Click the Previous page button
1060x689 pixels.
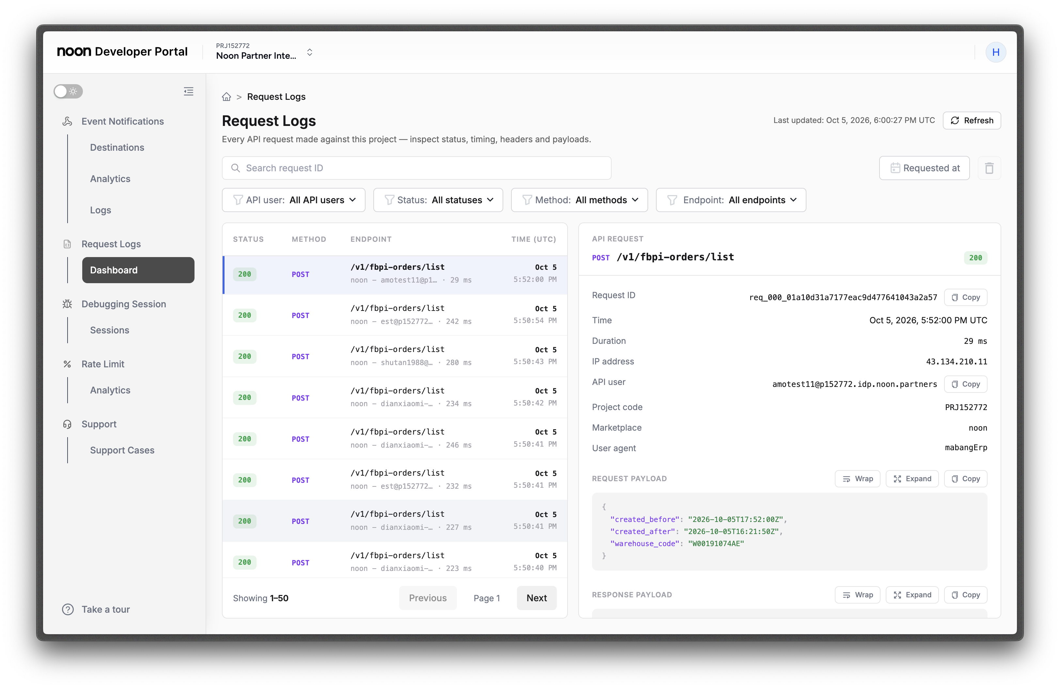(428, 598)
